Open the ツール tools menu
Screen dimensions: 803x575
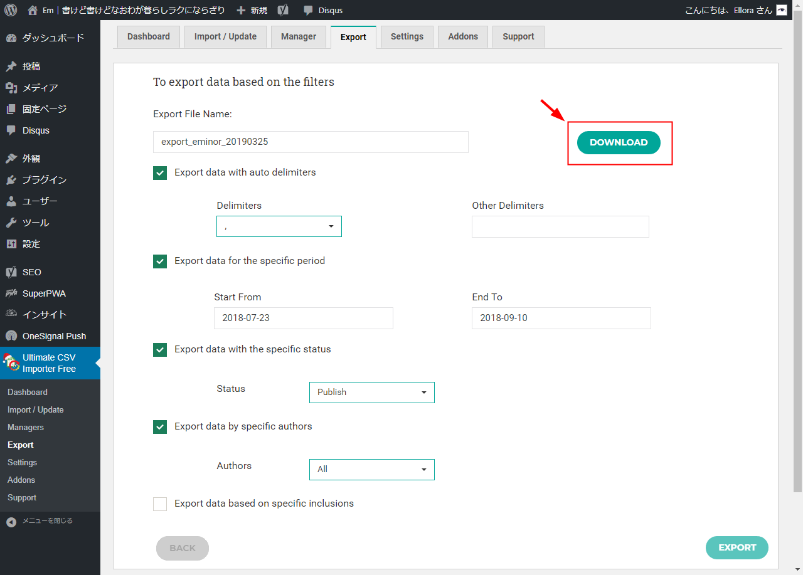[50, 223]
